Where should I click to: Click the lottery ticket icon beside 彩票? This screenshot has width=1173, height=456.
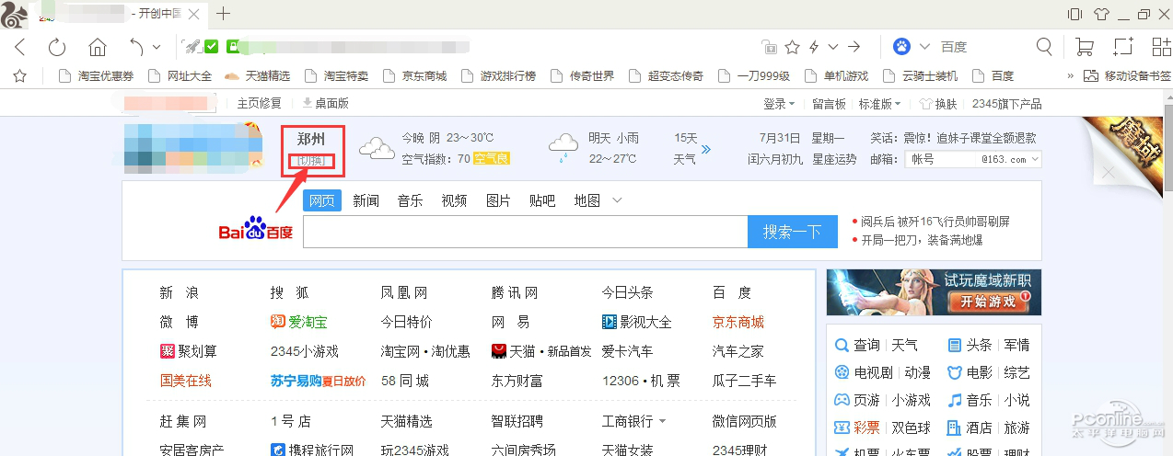[842, 428]
